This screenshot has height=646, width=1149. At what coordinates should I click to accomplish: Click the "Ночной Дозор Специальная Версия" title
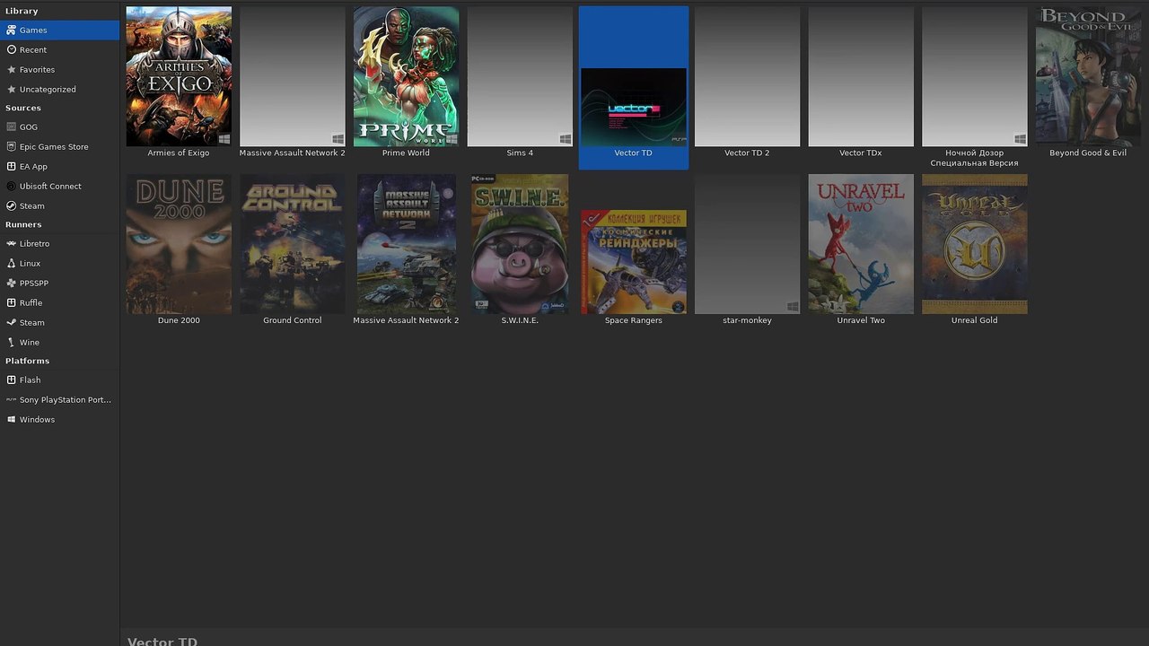tap(975, 158)
